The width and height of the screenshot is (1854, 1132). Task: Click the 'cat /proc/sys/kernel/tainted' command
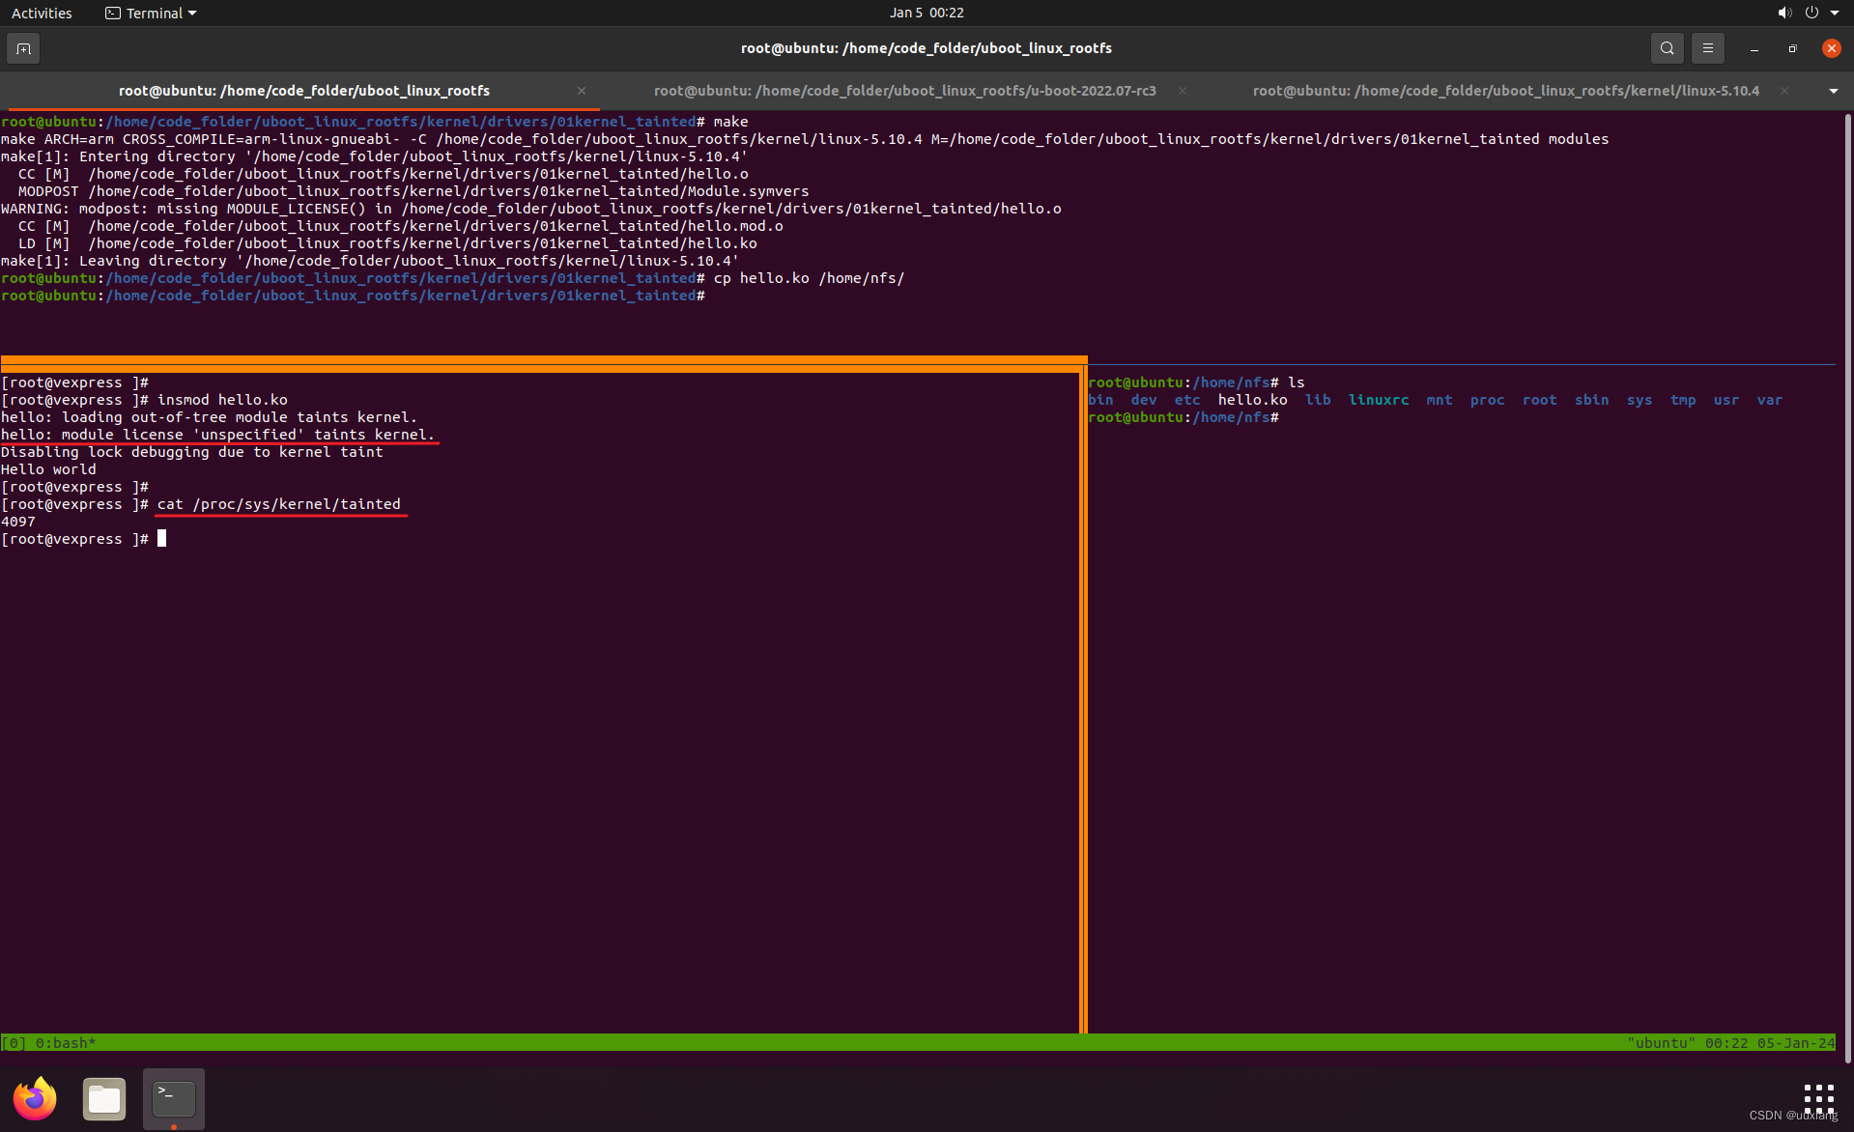click(x=278, y=504)
